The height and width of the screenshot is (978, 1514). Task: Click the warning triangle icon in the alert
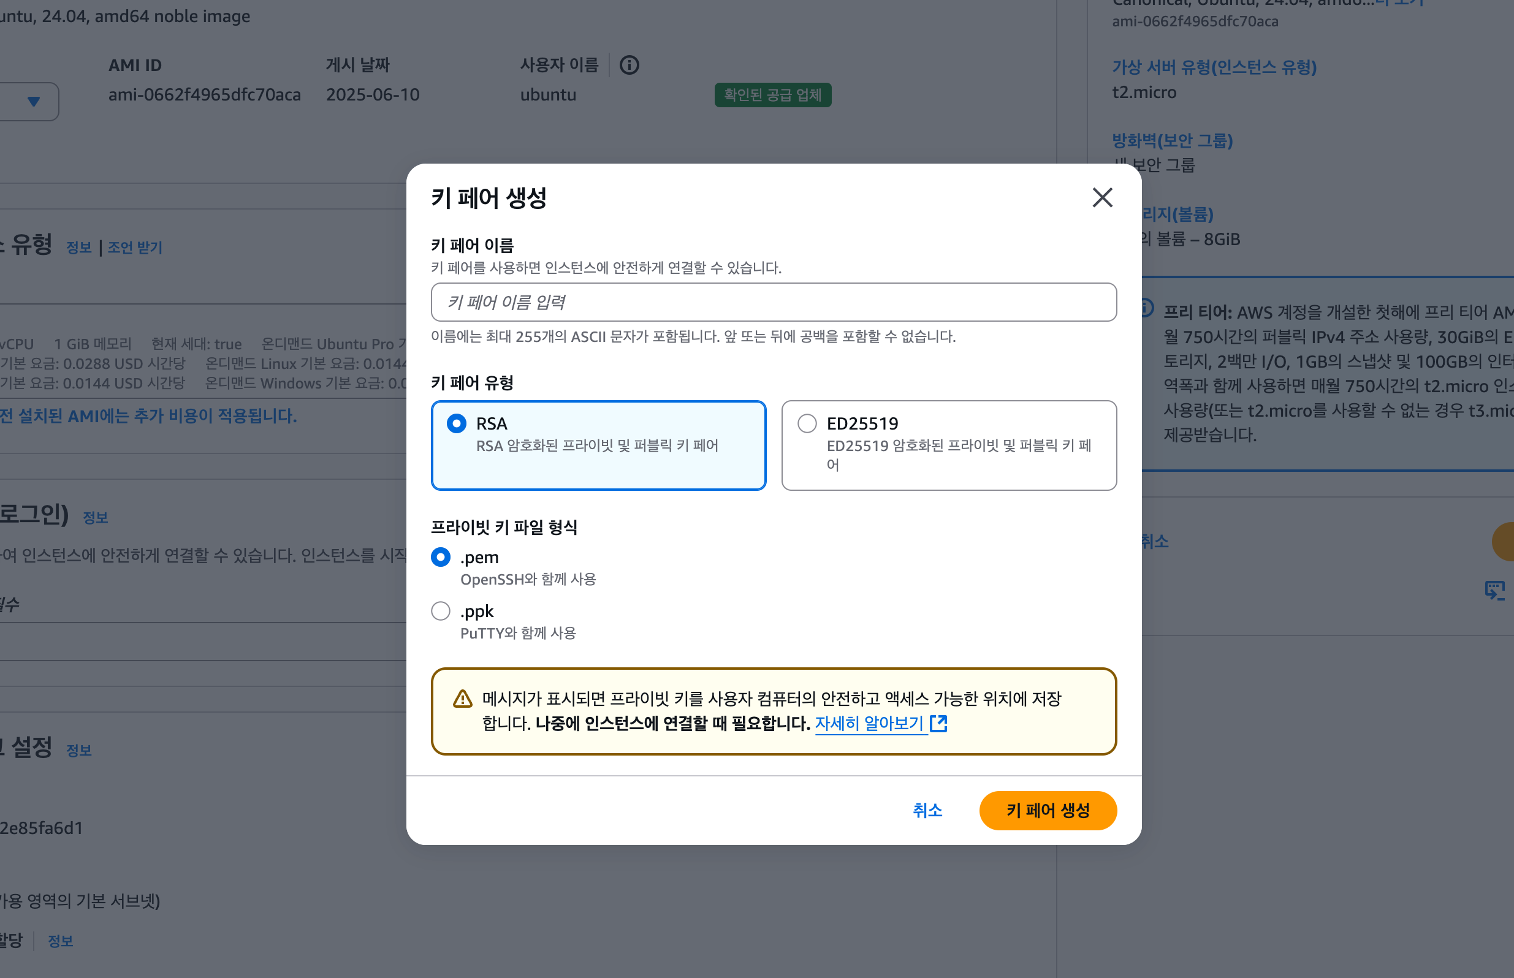(x=462, y=699)
